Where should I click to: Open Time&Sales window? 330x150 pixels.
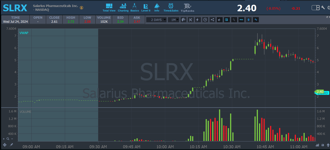click(x=171, y=7)
